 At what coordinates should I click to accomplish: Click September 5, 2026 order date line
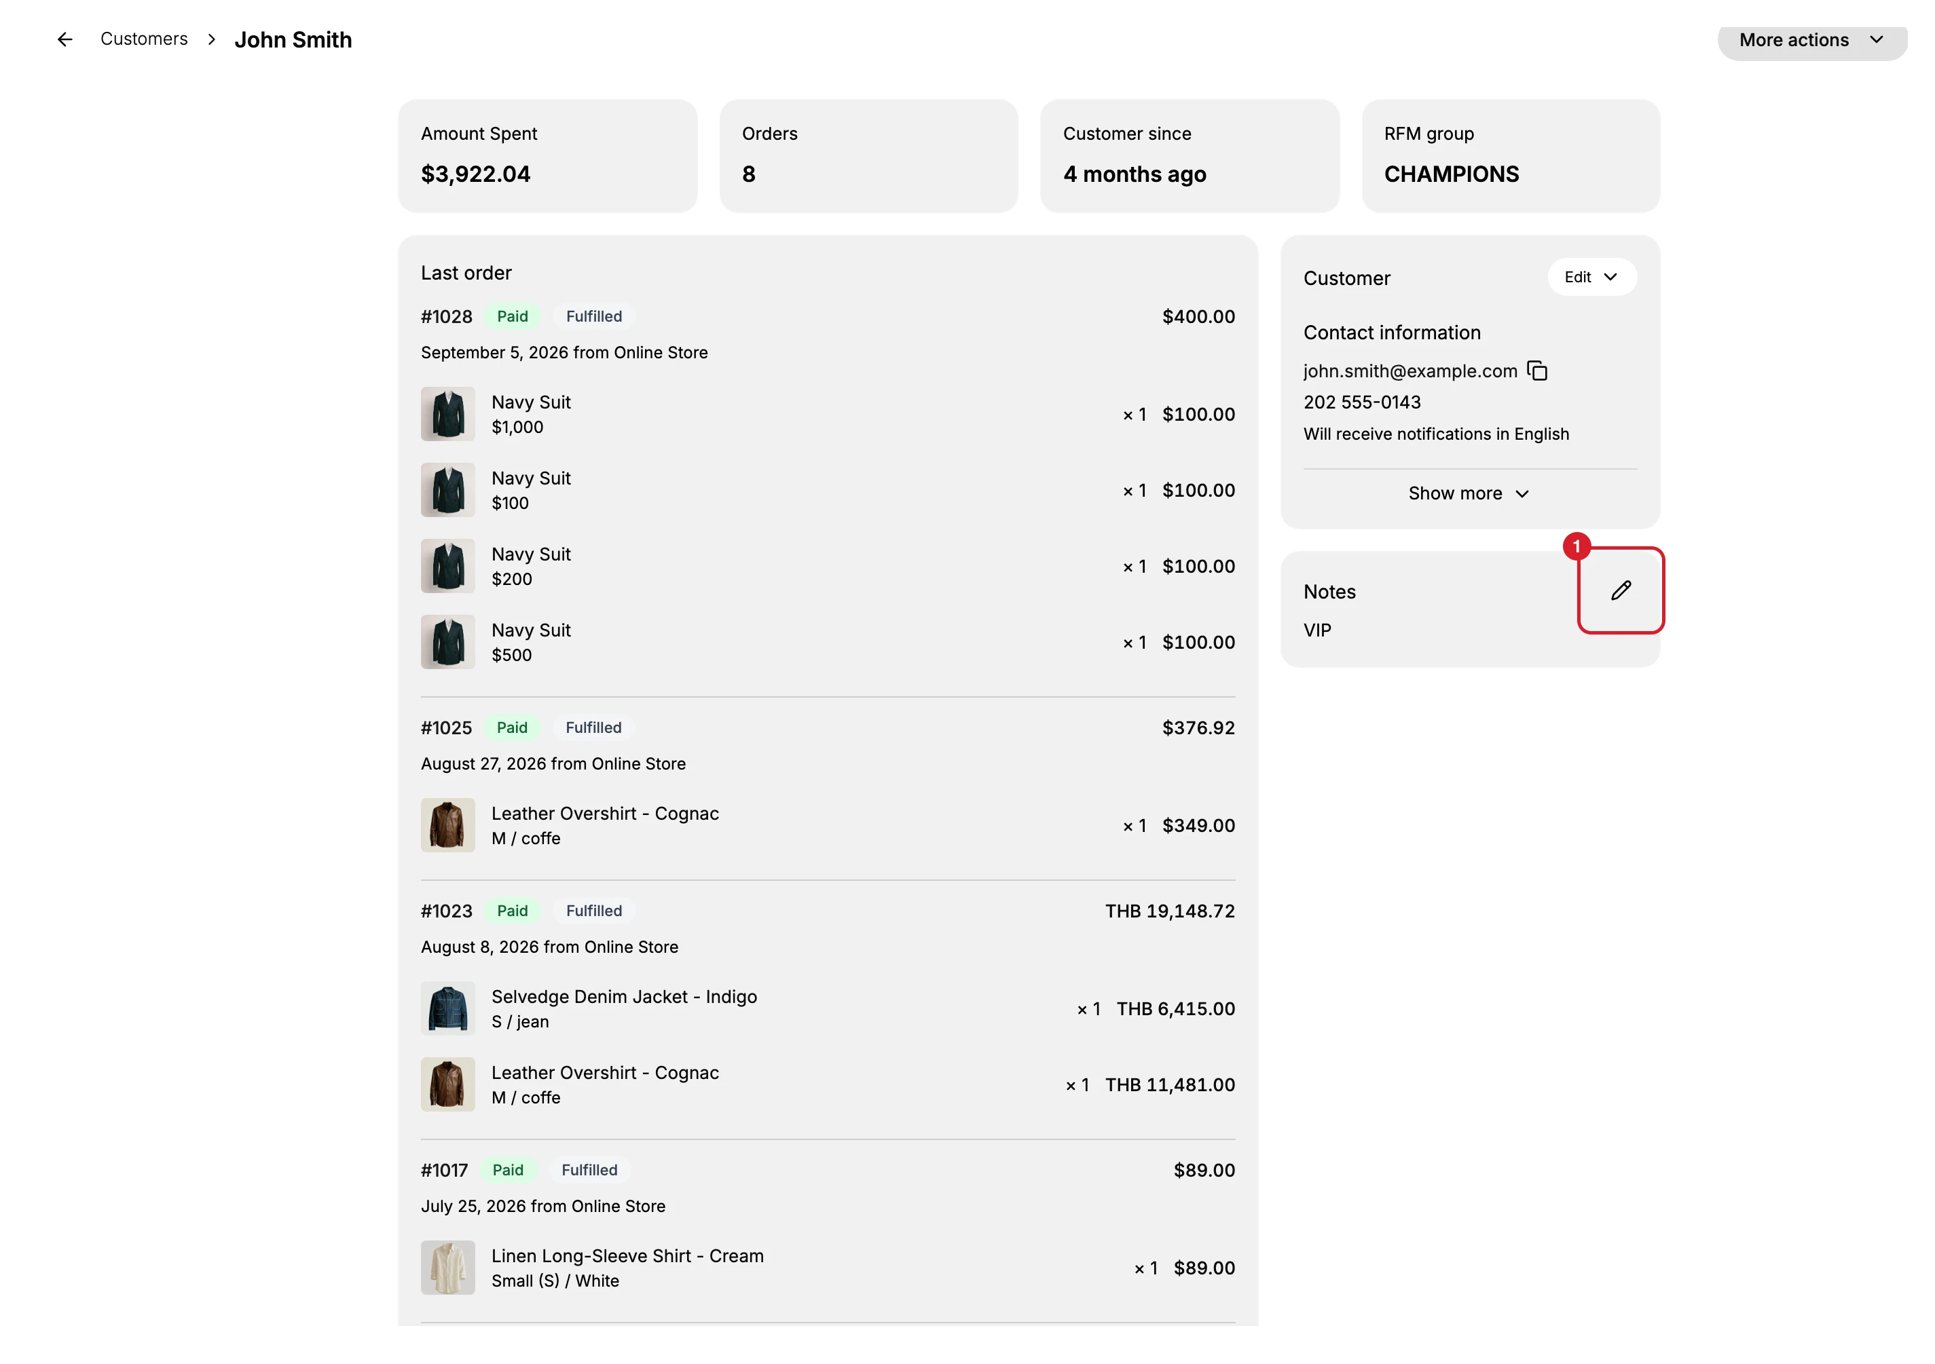pyautogui.click(x=564, y=352)
